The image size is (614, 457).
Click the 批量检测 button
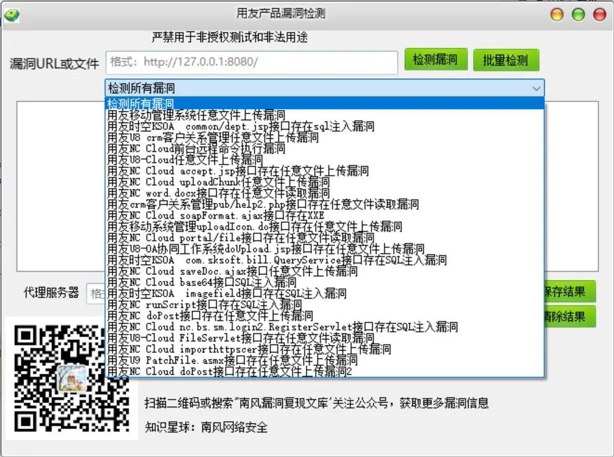(x=506, y=60)
